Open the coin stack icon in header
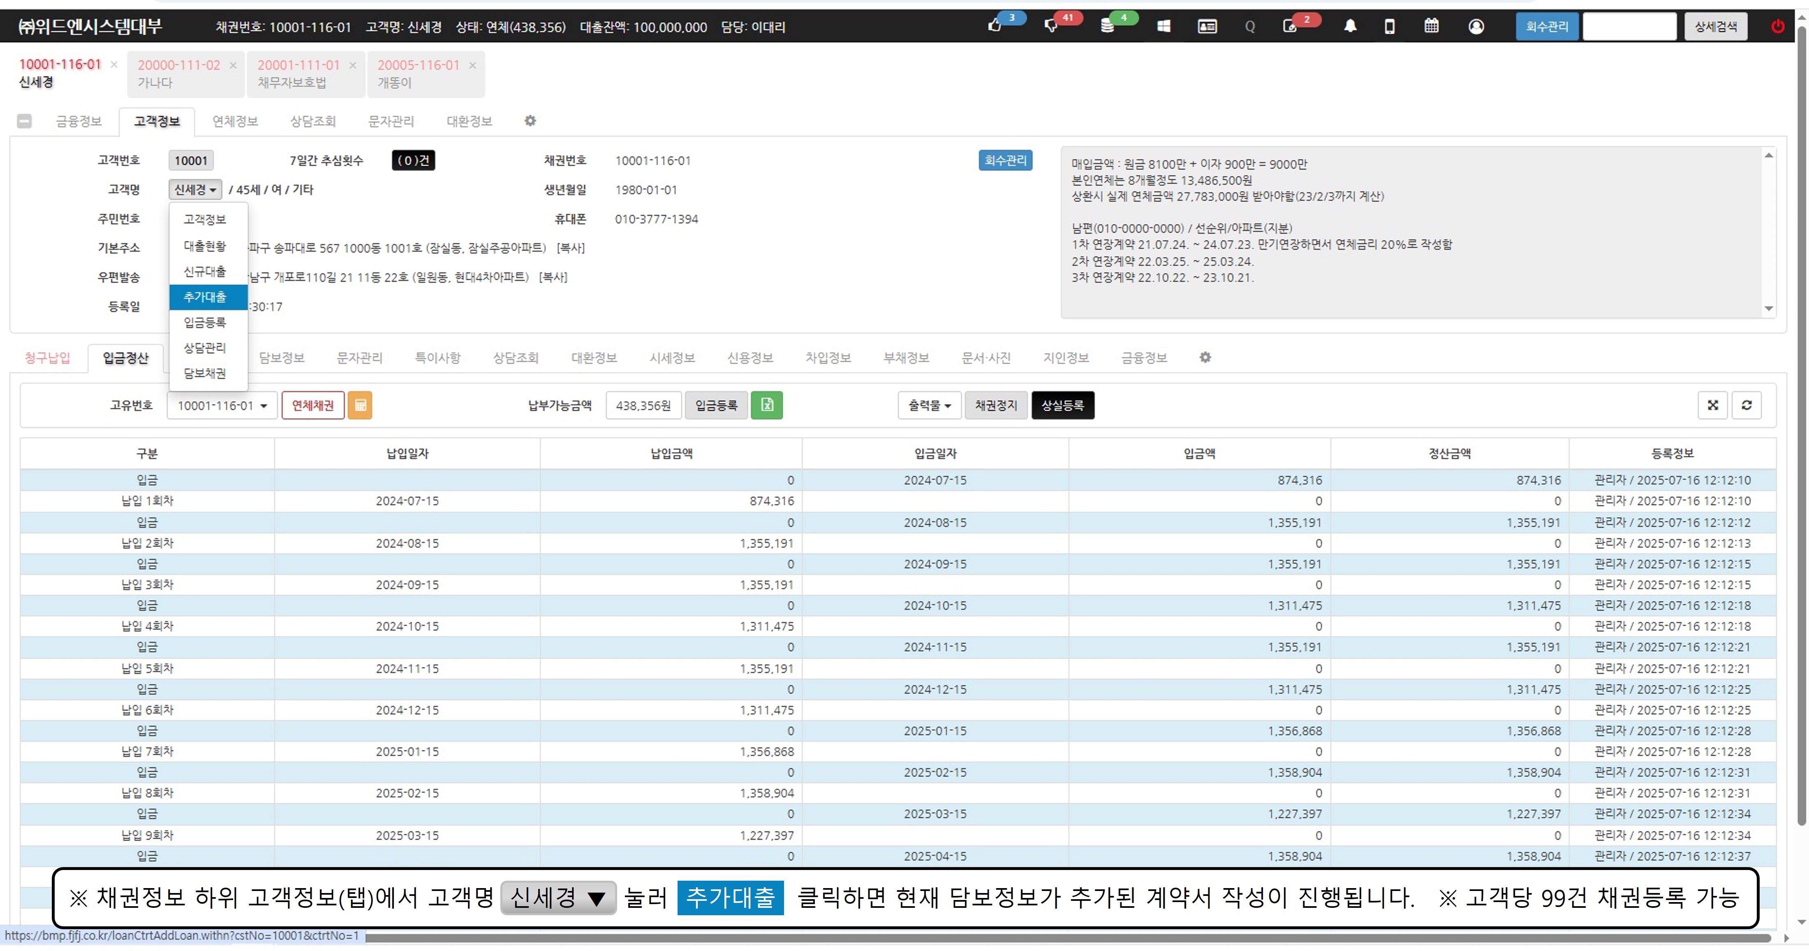Image resolution: width=1809 pixels, height=951 pixels. [1108, 26]
